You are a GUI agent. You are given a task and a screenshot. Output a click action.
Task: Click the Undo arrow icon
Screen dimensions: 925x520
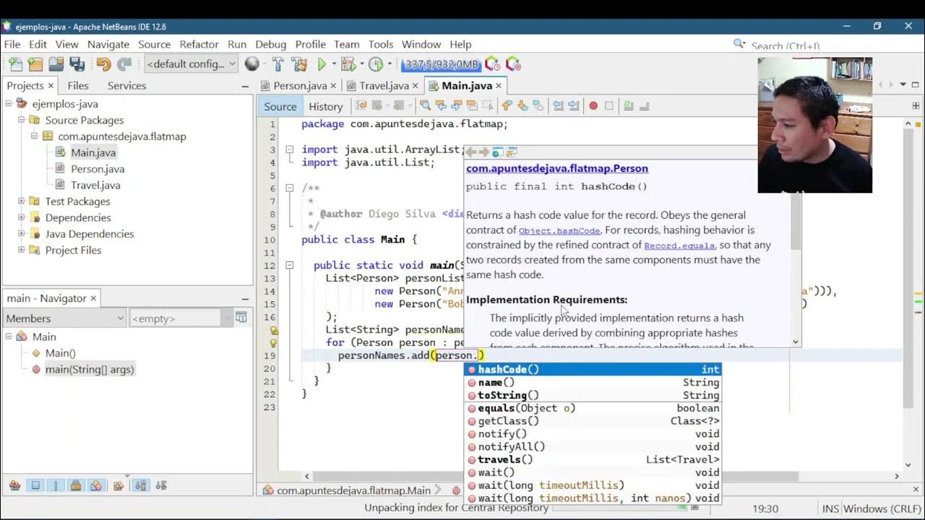(x=103, y=64)
